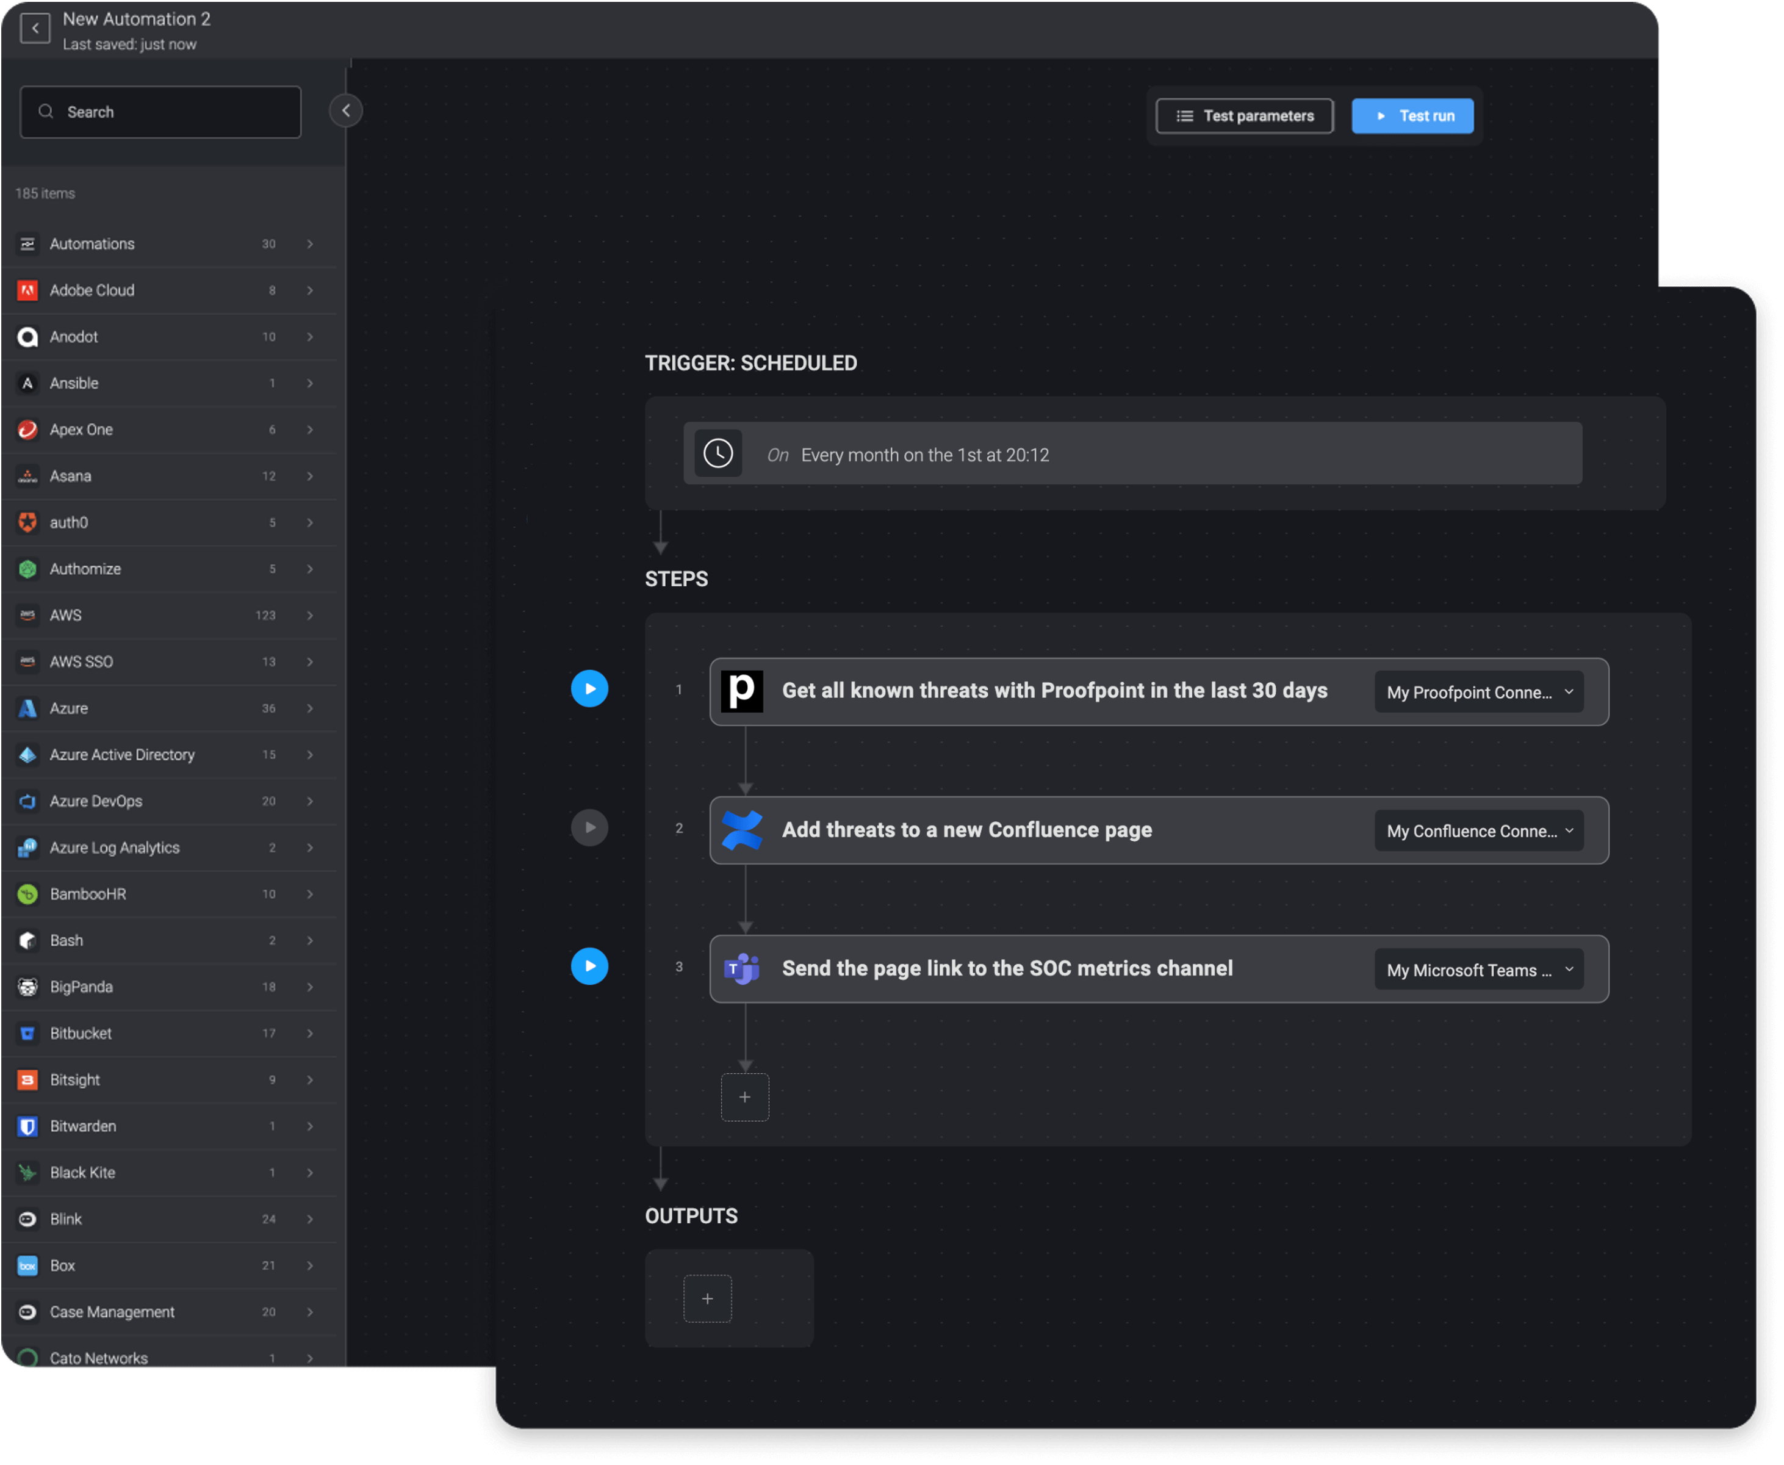Expand the AWS category in the sidebar
Screen dimensions: 1784x1465
point(169,615)
